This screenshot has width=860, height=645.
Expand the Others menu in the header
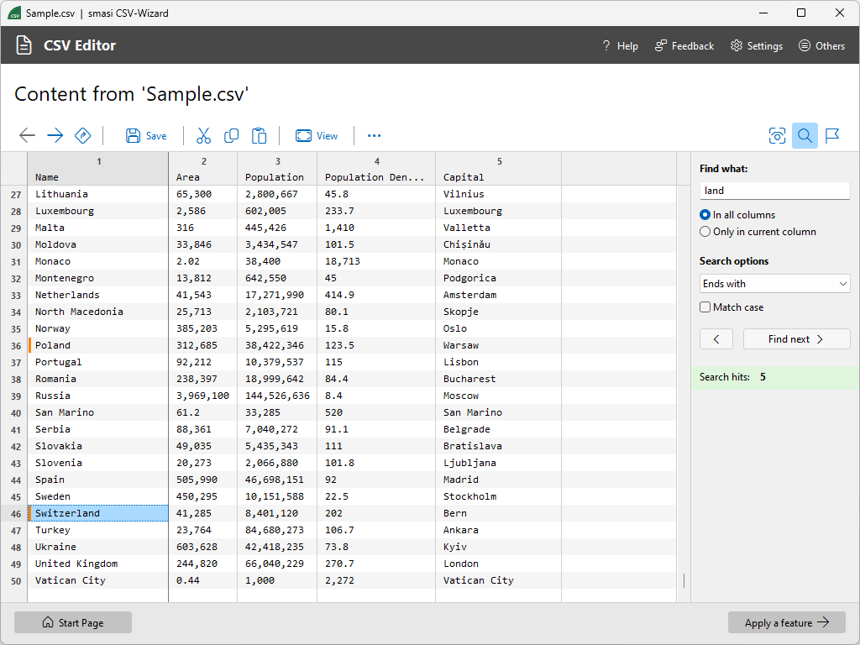[x=821, y=45]
